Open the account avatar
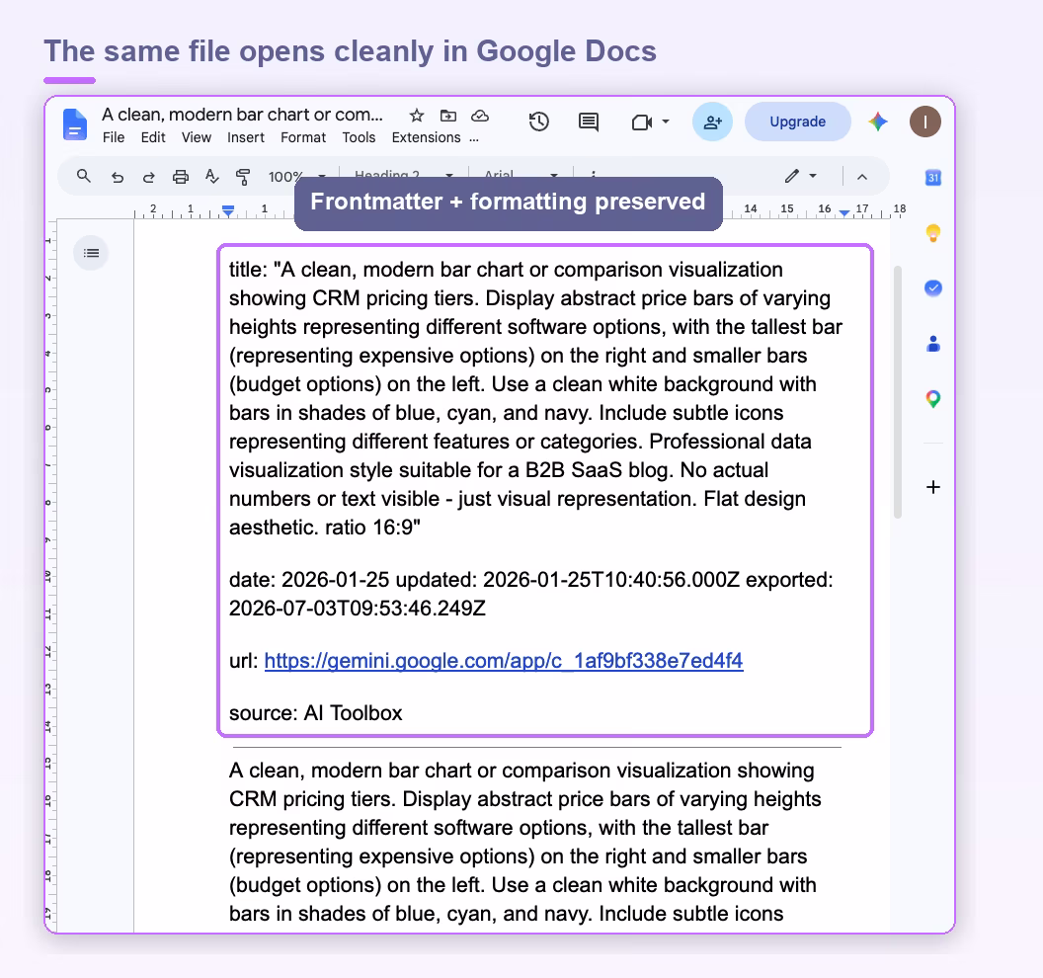This screenshot has width=1043, height=978. pos(925,122)
